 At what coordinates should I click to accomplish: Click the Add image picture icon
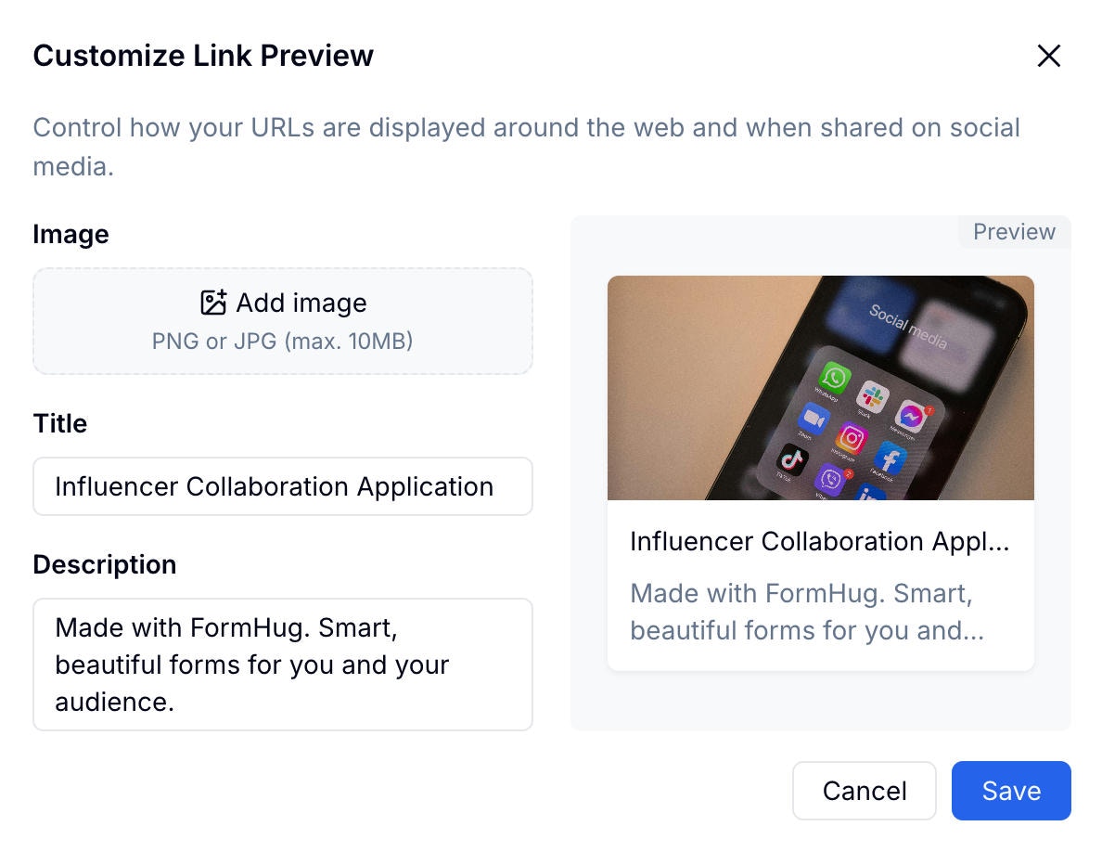pyautogui.click(x=211, y=302)
